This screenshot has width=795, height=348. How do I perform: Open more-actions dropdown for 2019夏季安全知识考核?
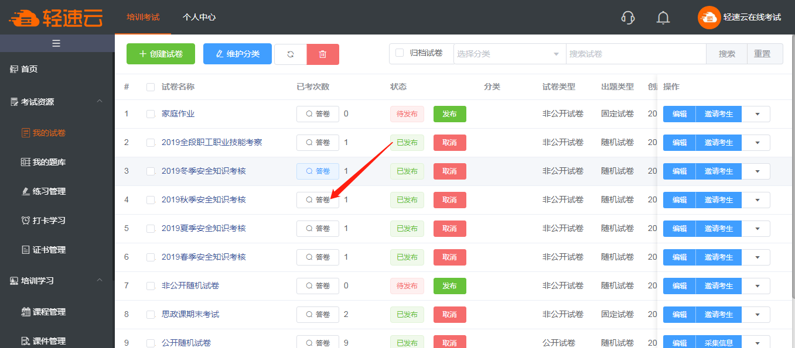coord(757,229)
